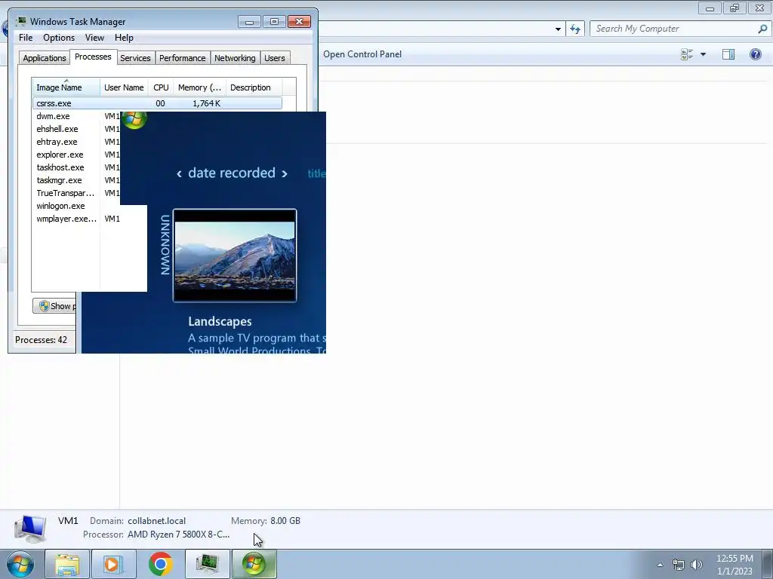The image size is (773, 579).
Task: Click the search magnifier icon
Action: click(x=762, y=29)
